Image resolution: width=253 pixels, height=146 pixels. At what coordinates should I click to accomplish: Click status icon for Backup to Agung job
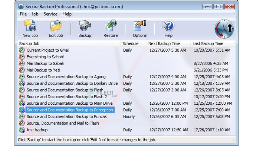coord(21,77)
